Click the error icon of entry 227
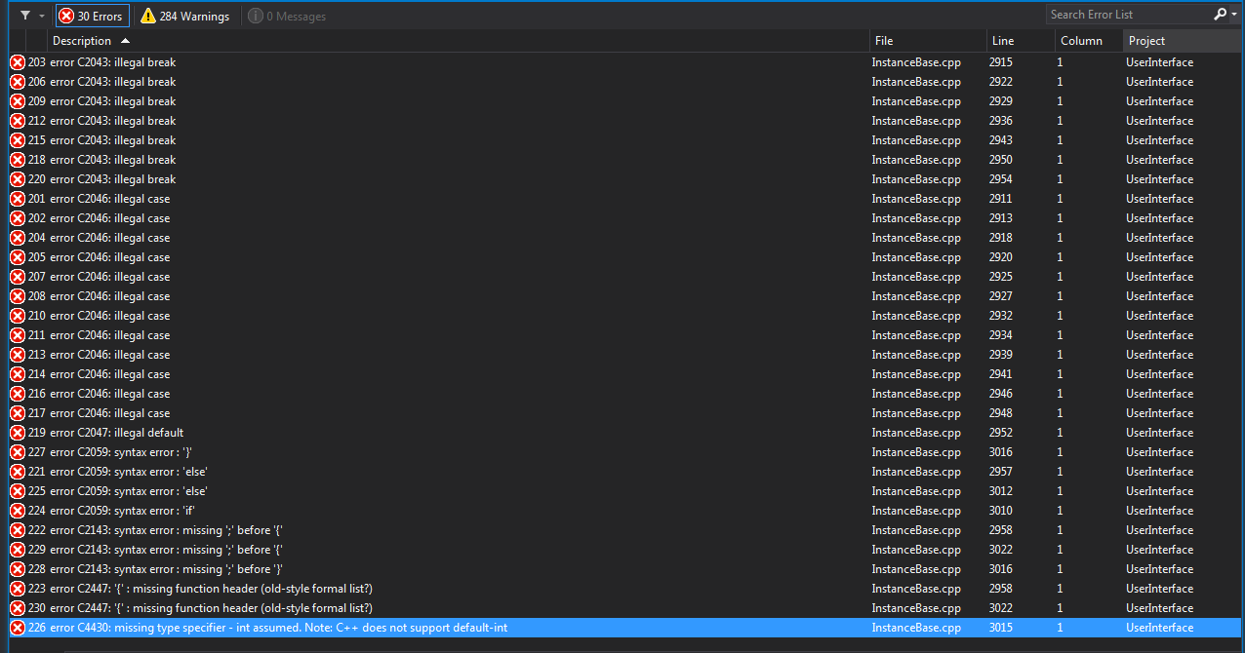Screen dimensions: 1245x653 tap(18, 452)
